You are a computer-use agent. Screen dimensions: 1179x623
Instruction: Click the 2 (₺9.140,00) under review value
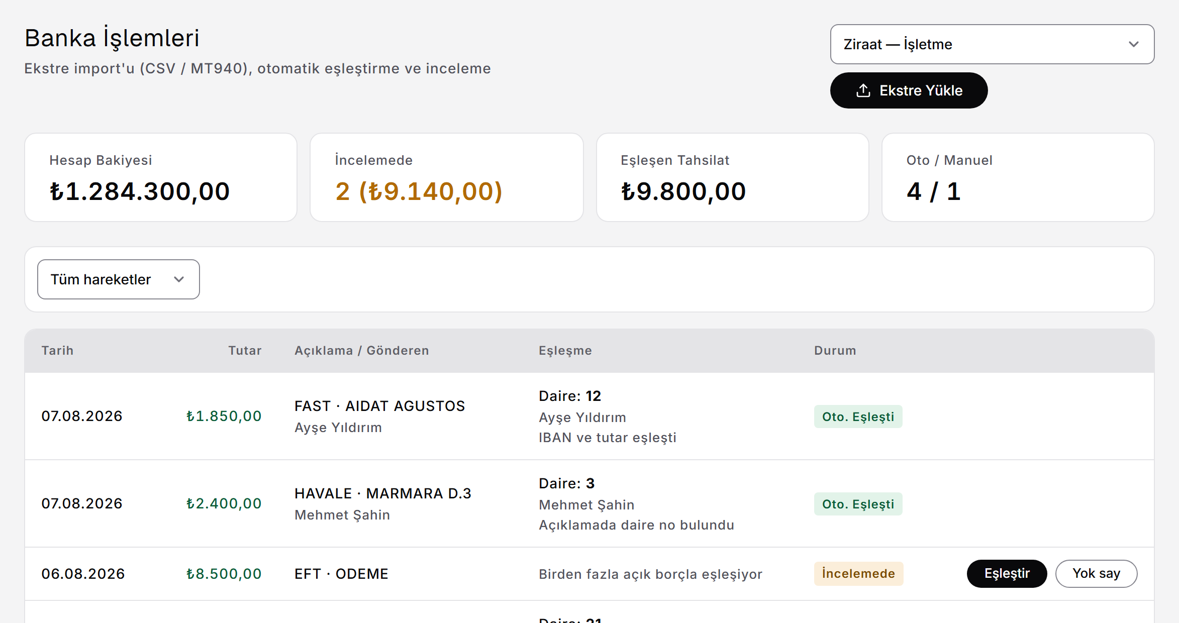tap(419, 191)
